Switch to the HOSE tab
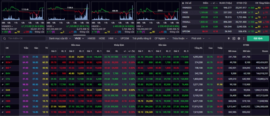This screenshot has width=270, height=116. (x=102, y=38)
